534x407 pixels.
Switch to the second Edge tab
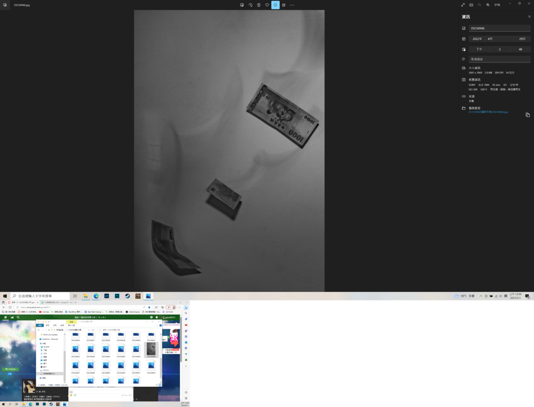pyautogui.click(x=56, y=302)
